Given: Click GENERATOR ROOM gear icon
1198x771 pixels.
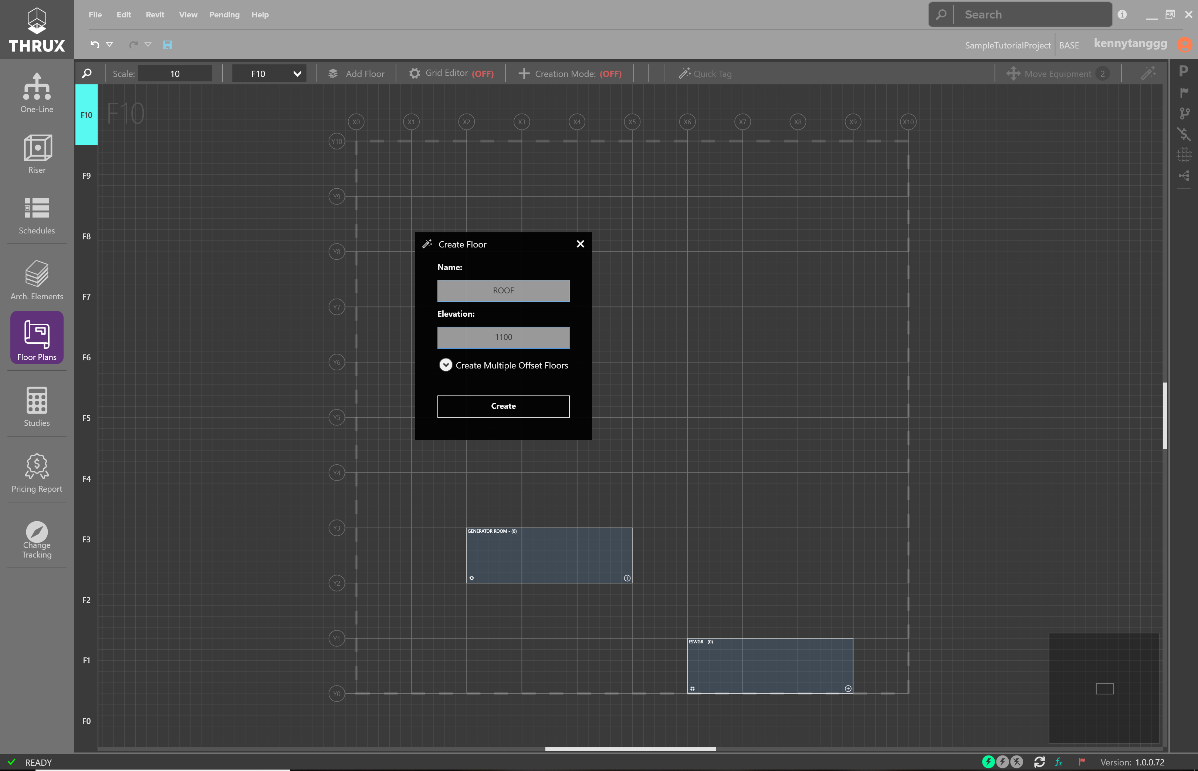Looking at the screenshot, I should pyautogui.click(x=471, y=578).
